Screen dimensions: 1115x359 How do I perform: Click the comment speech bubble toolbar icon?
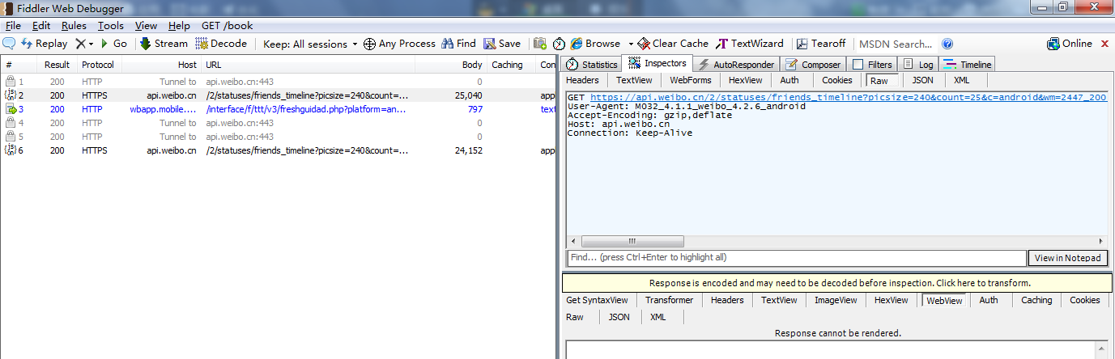click(9, 44)
